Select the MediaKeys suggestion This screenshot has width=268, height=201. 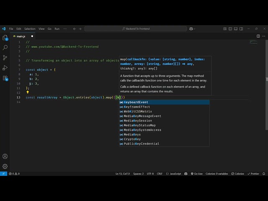click(x=164, y=134)
